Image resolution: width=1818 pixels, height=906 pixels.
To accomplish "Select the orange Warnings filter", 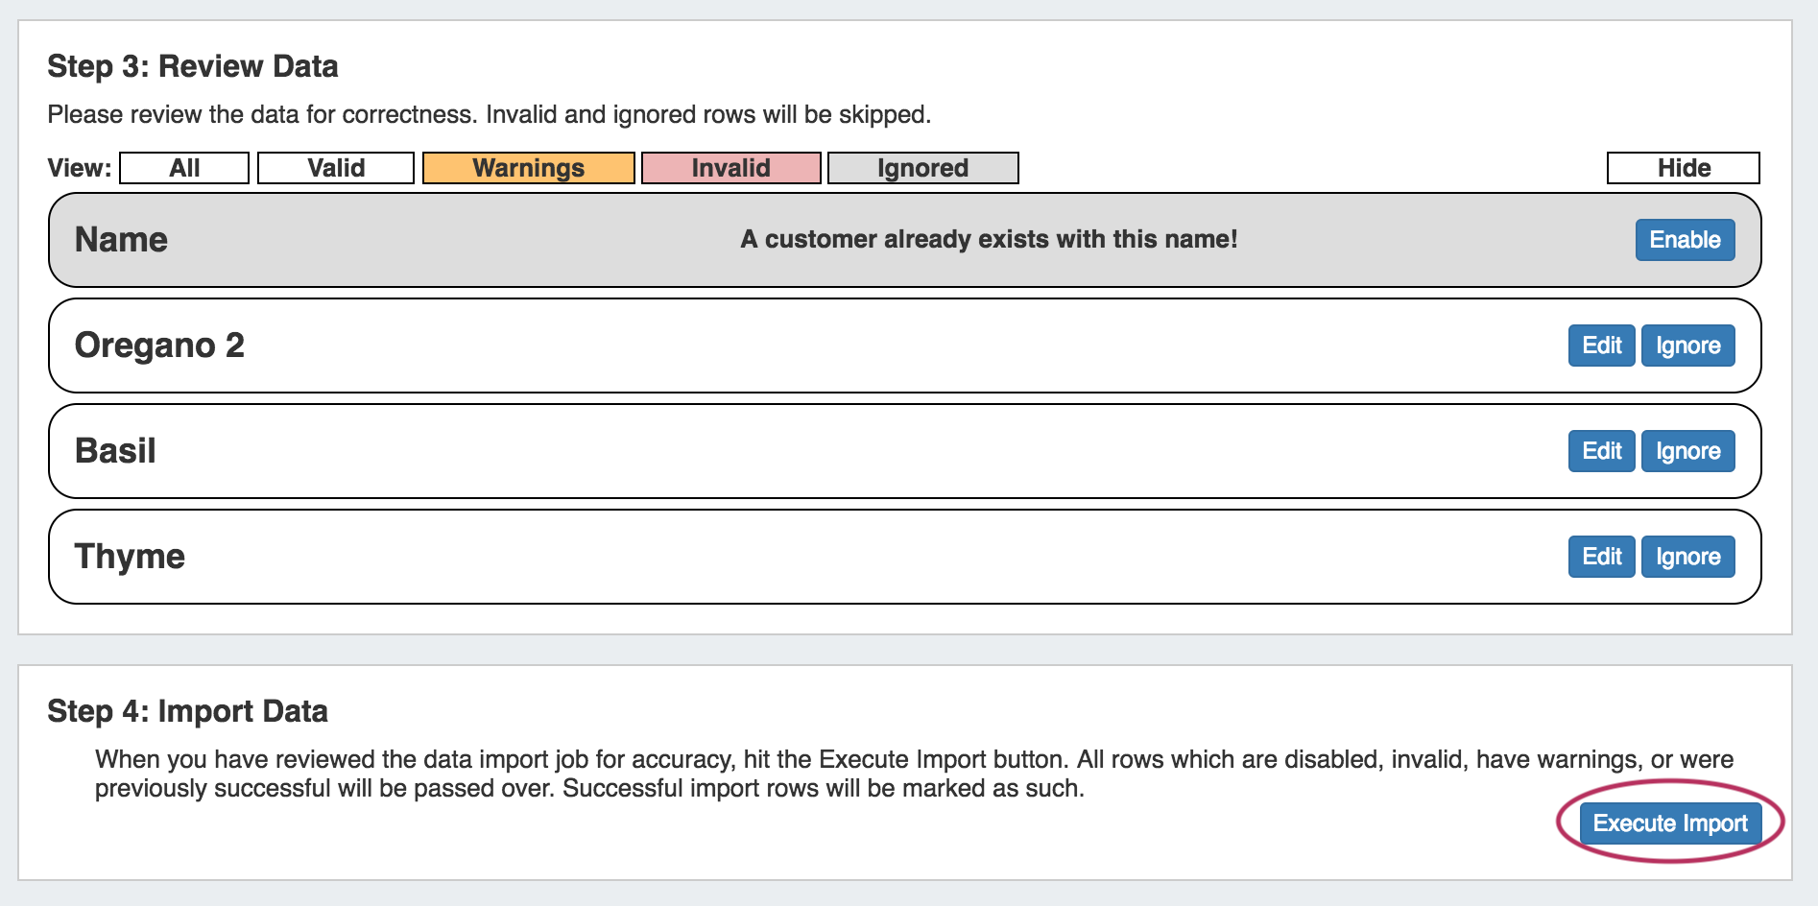I will [528, 168].
